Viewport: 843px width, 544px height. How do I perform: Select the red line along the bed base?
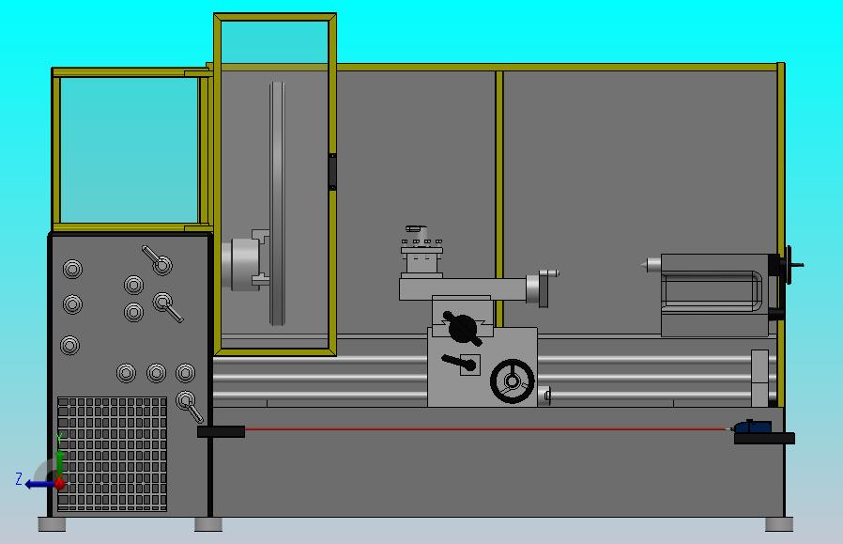tap(485, 429)
